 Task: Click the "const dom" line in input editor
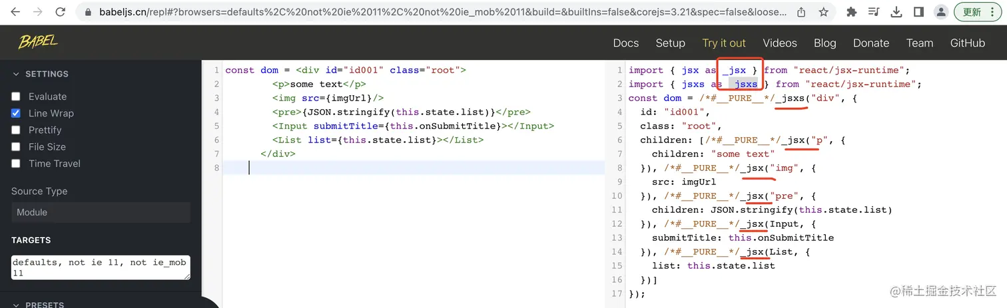(x=346, y=70)
